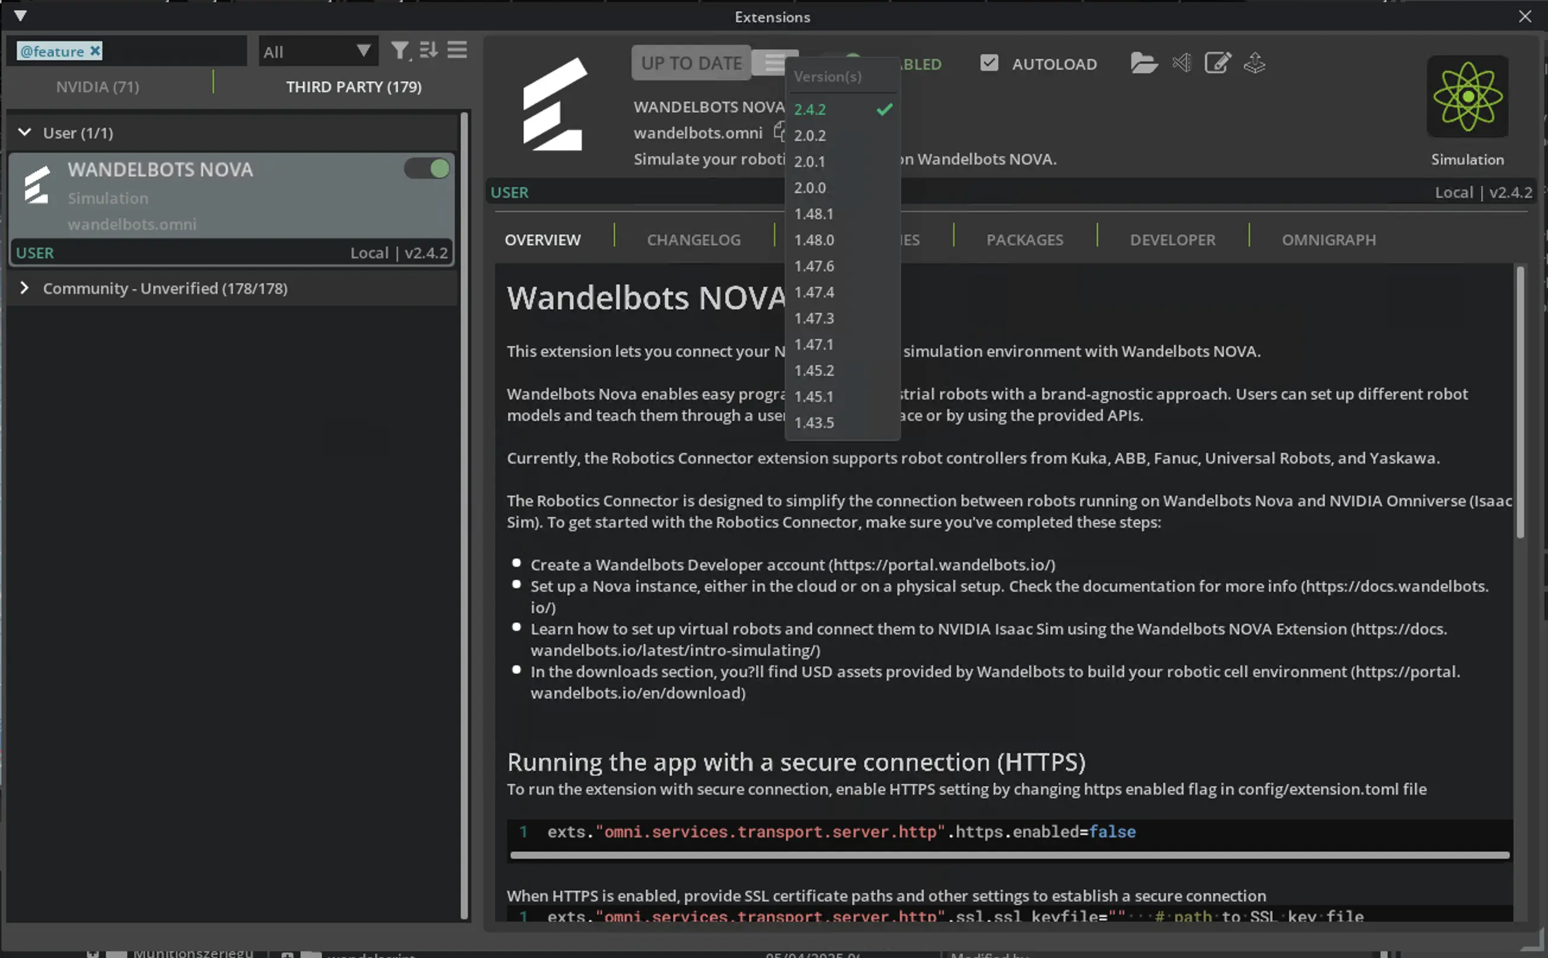
Task: Click the sort extensions icon
Action: click(429, 50)
